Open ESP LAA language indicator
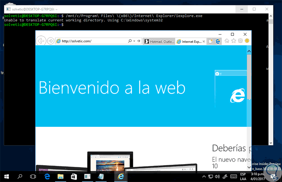The width and height of the screenshot is (282, 182). coord(243,177)
